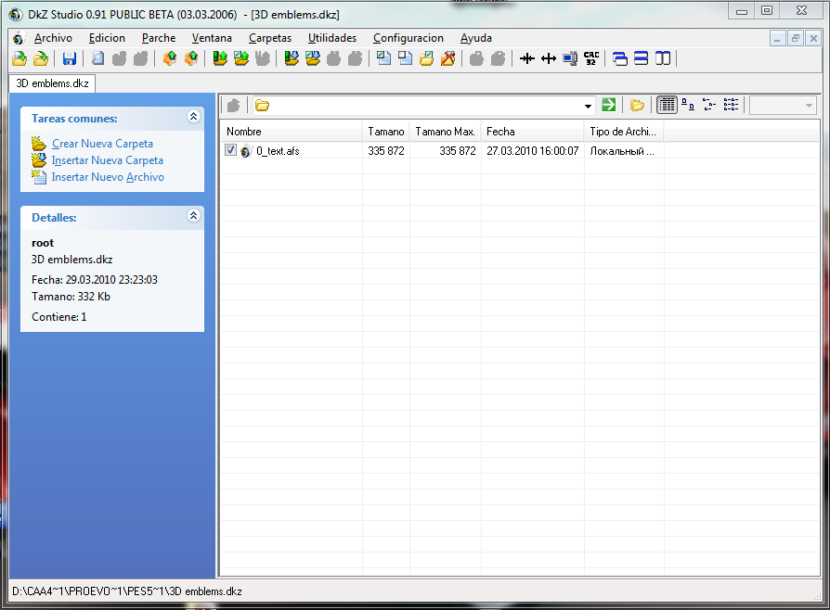Click the status bar path D:\CAA4~1\PROEVO~1
This screenshot has width=830, height=610.
pyautogui.click(x=127, y=591)
